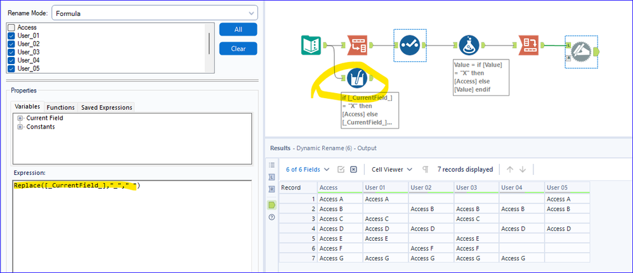Image resolution: width=633 pixels, height=273 pixels.
Task: Expand the Current Field tree node
Action: [20, 118]
